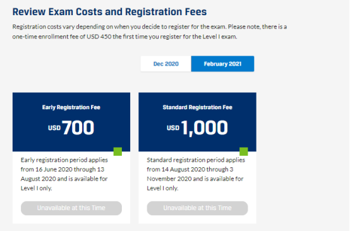Click the USD label beside 700
The image size is (350, 231).
point(54,127)
